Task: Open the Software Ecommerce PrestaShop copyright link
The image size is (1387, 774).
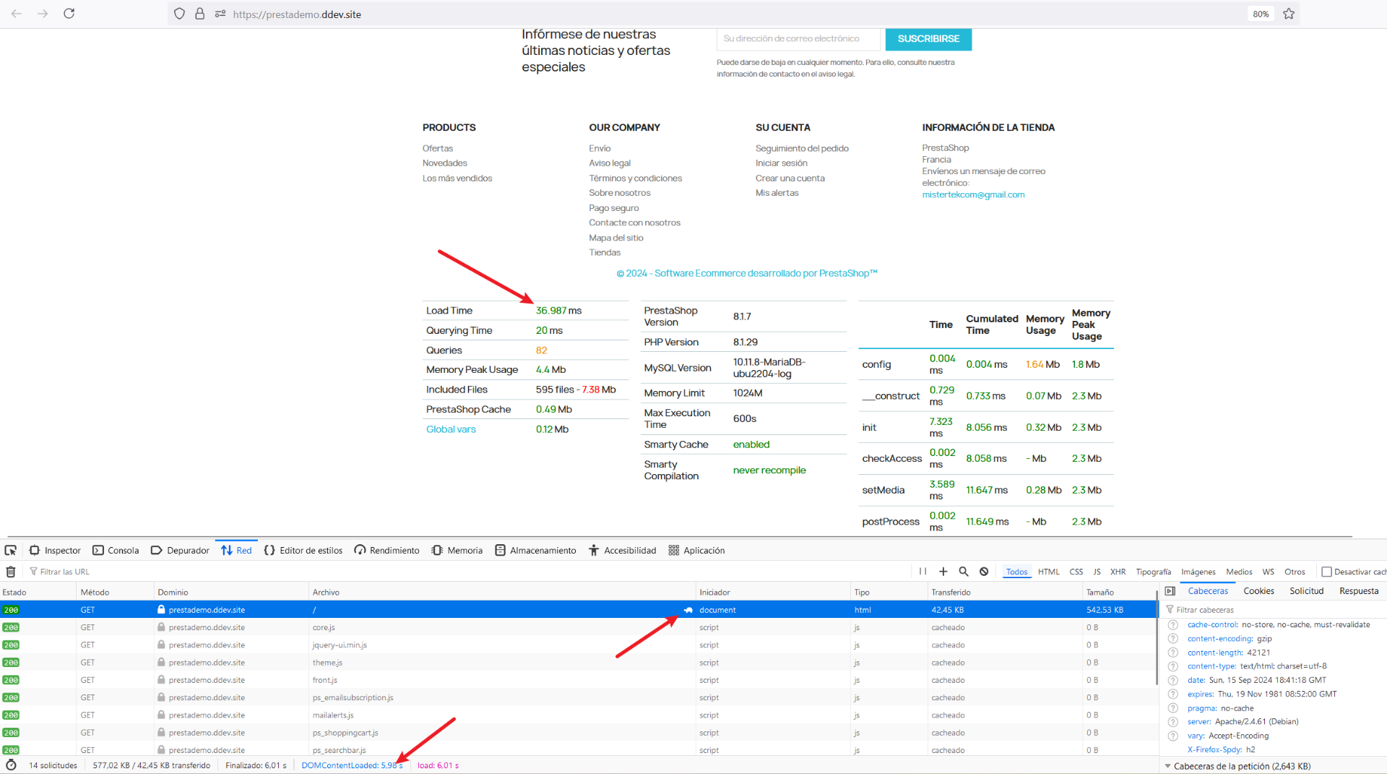Action: pyautogui.click(x=747, y=273)
